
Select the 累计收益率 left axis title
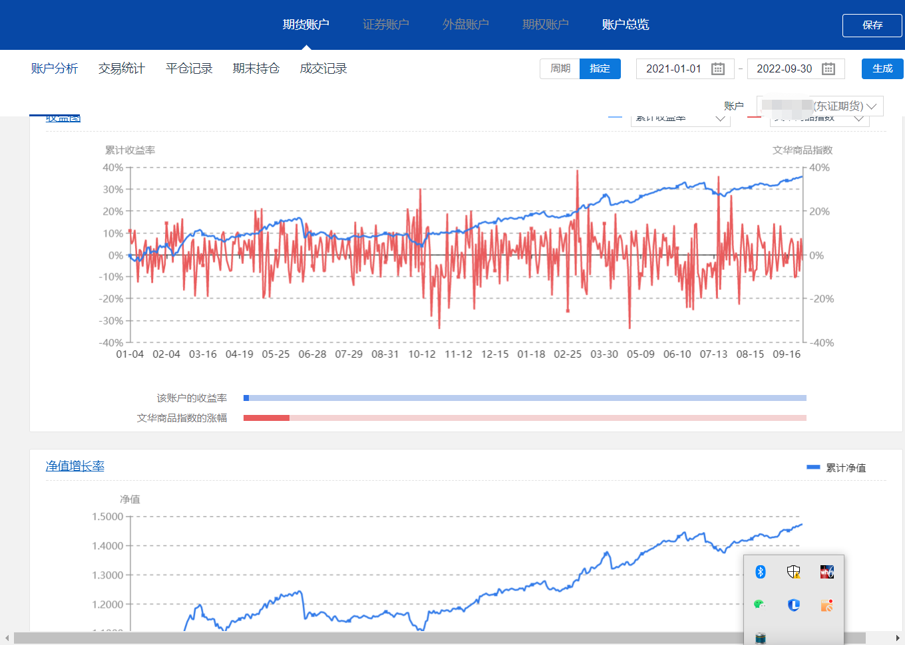[x=130, y=150]
